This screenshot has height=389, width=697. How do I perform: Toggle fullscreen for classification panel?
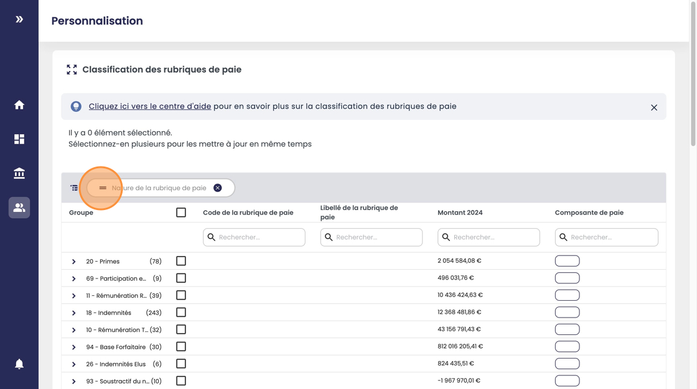[72, 70]
